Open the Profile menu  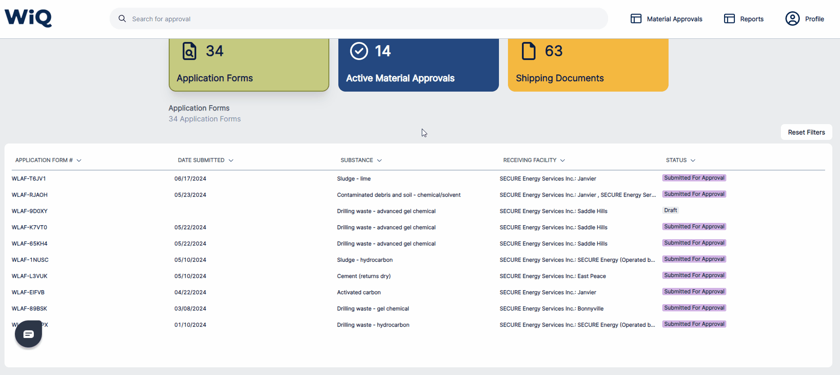(x=805, y=19)
